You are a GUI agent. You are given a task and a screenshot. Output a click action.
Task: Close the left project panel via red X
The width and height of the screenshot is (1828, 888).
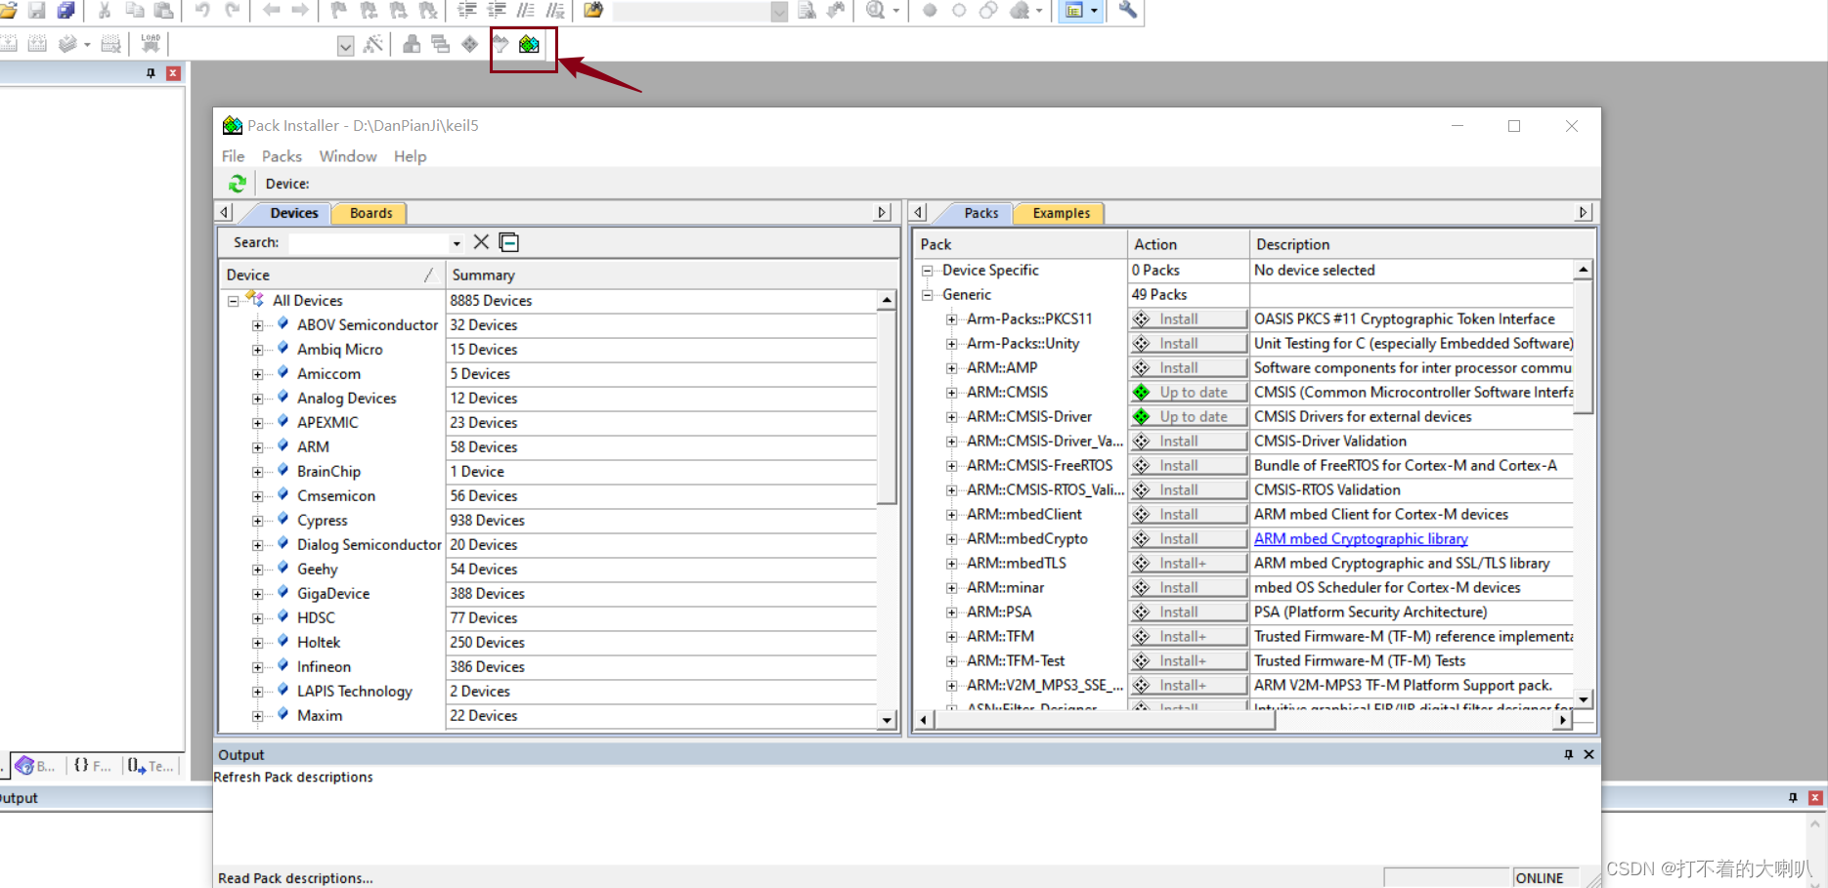pos(173,73)
